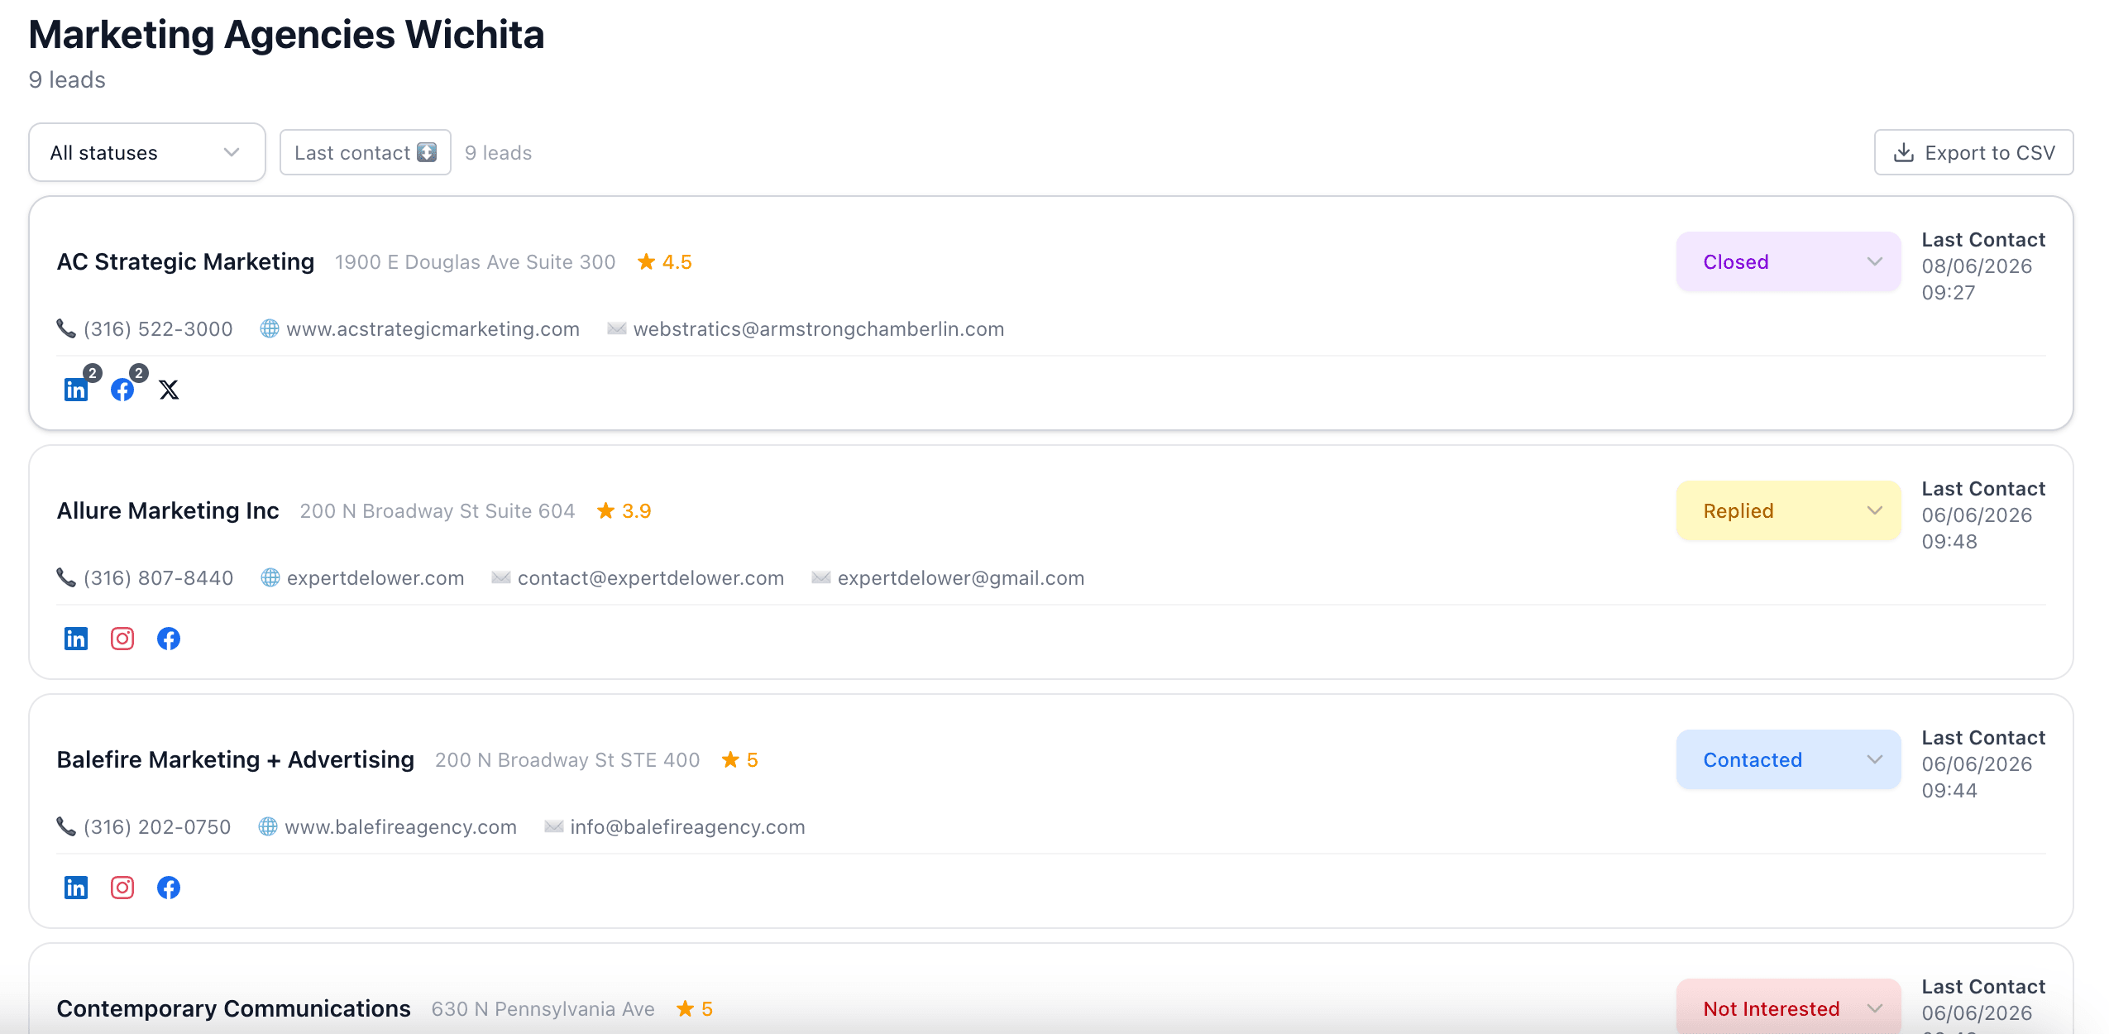Open AC Strategic Marketing's X profile icon

pyautogui.click(x=169, y=390)
